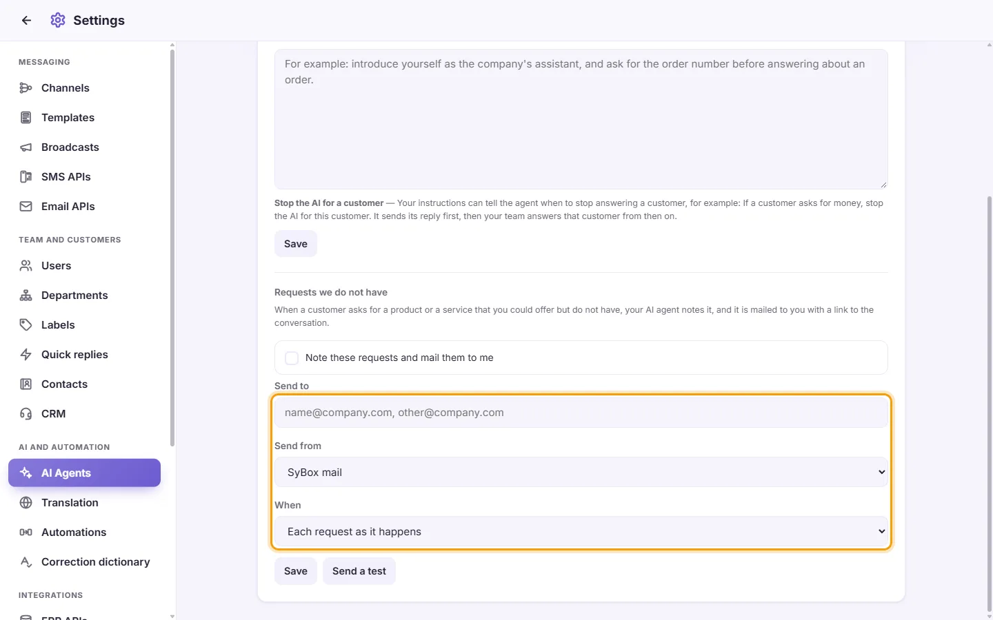
Task: Click the 'Team and Customers' section label
Action: (x=70, y=240)
